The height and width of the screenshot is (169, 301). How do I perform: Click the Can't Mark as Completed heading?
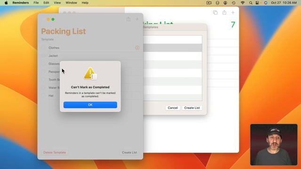tap(90, 87)
